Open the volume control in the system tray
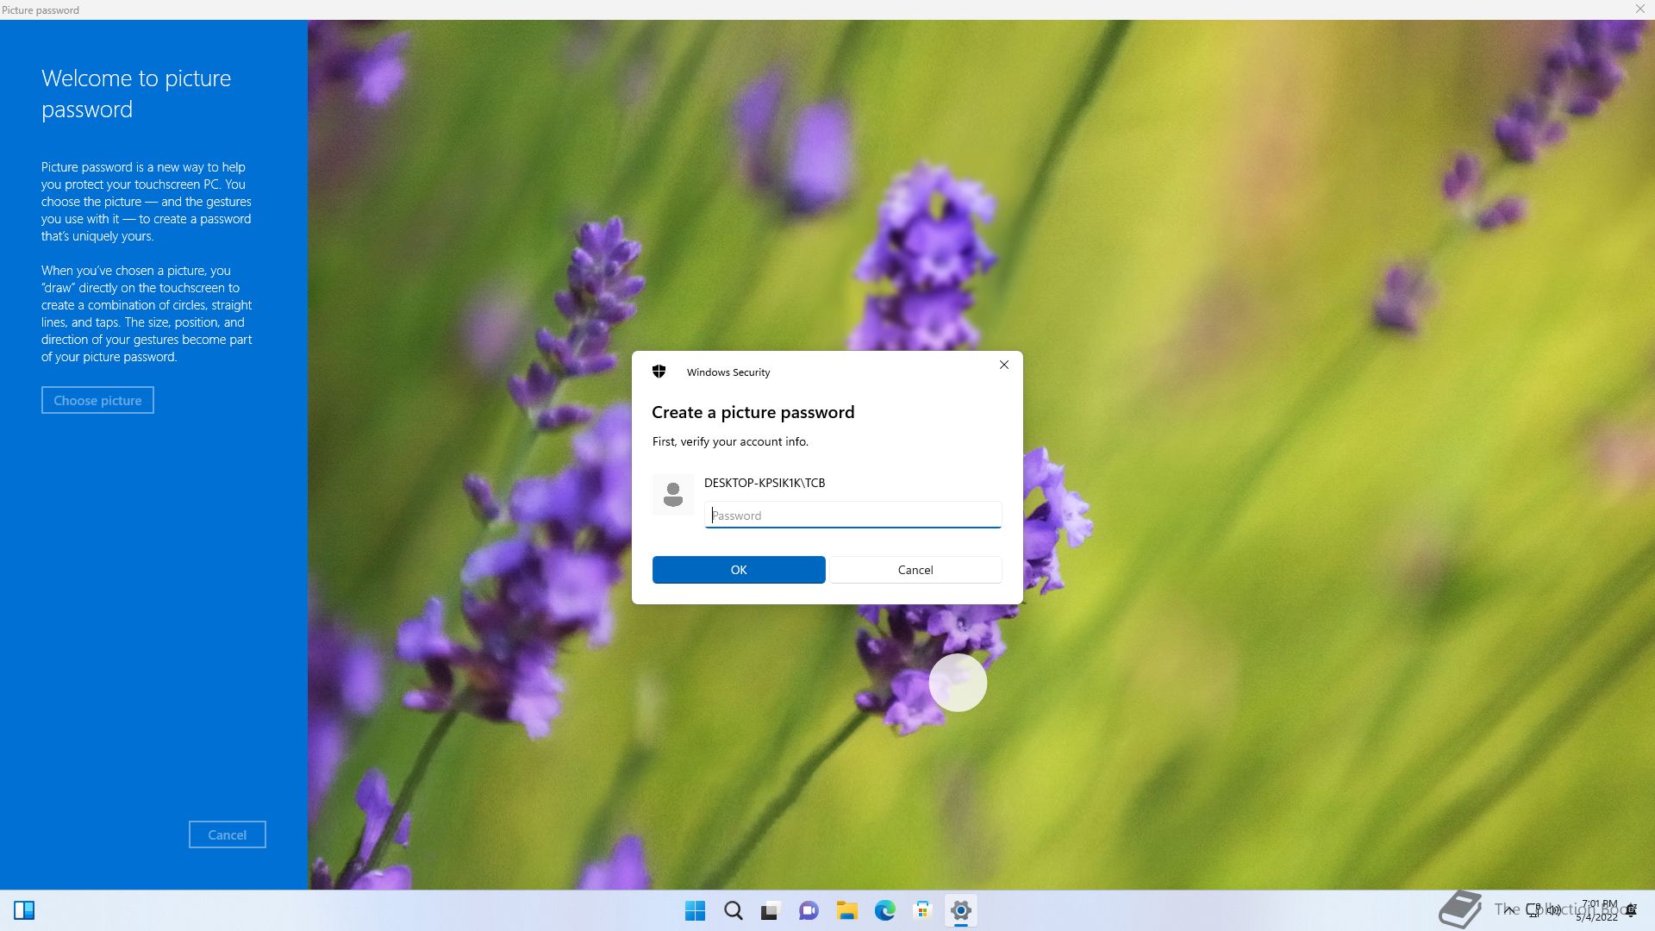Screen dimensions: 1655x931 (x=1553, y=909)
